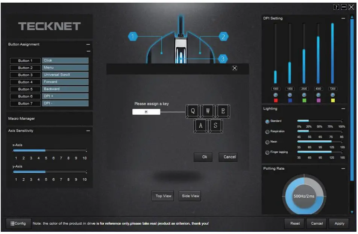Collapse the DPI Setting panel
The height and width of the screenshot is (234, 358).
coord(343,18)
